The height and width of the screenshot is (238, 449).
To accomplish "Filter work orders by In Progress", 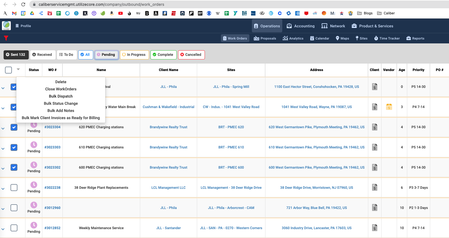I will click(x=134, y=55).
